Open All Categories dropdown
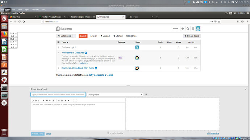The height and width of the screenshot is (140, 250). point(64,36)
